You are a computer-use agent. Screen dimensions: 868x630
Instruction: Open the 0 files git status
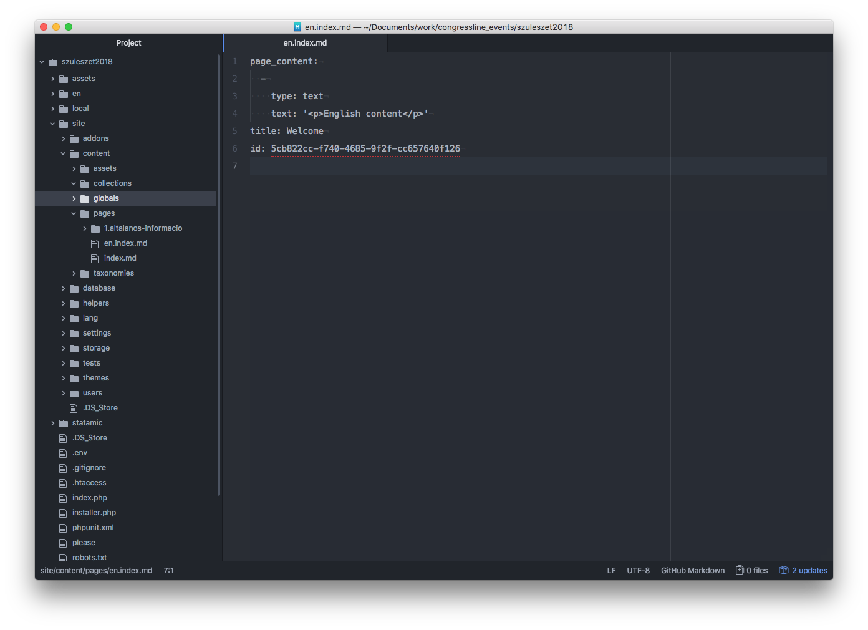[x=752, y=570]
